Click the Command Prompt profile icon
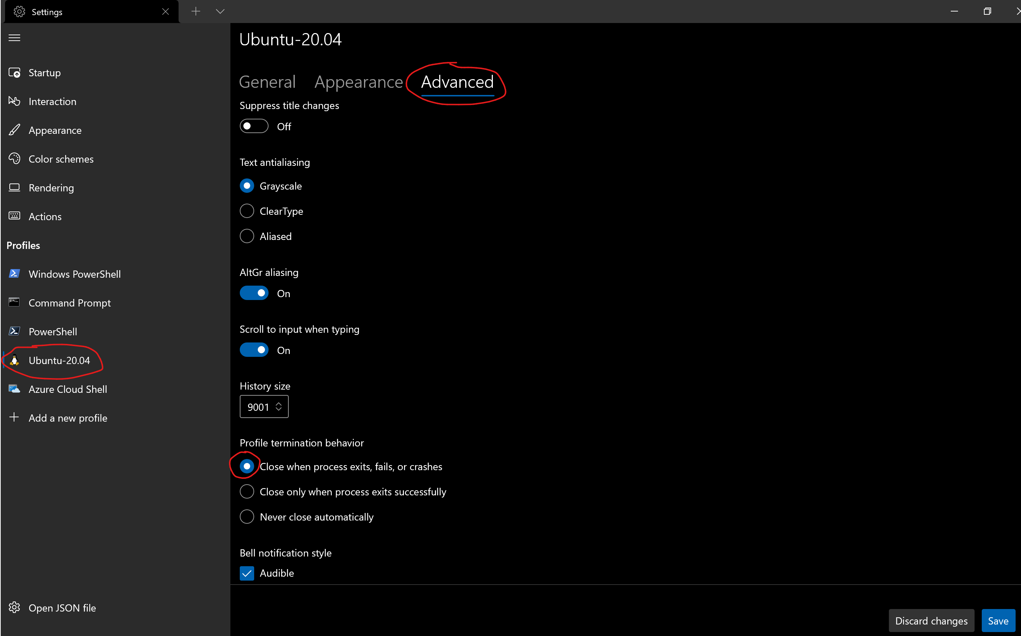The image size is (1021, 636). pos(14,303)
